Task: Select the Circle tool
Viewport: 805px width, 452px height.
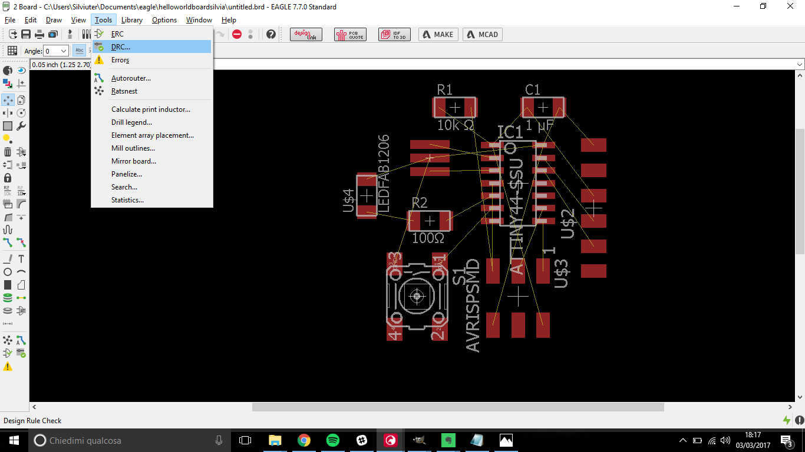Action: [8, 272]
